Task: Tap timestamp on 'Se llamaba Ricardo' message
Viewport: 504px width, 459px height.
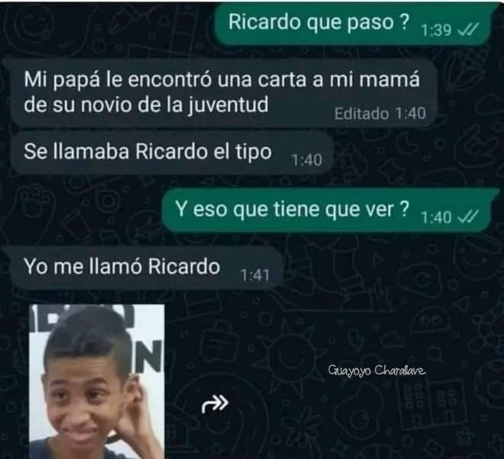Action: pyautogui.click(x=307, y=160)
